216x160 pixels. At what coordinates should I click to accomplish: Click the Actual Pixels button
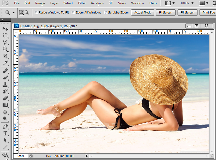(x=142, y=13)
